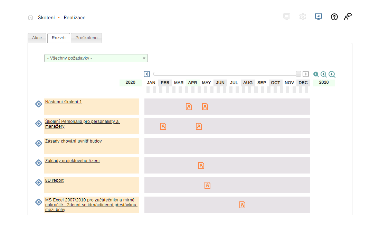380x241 pixels.
Task: Click the user feedback chat icon
Action: tap(348, 17)
